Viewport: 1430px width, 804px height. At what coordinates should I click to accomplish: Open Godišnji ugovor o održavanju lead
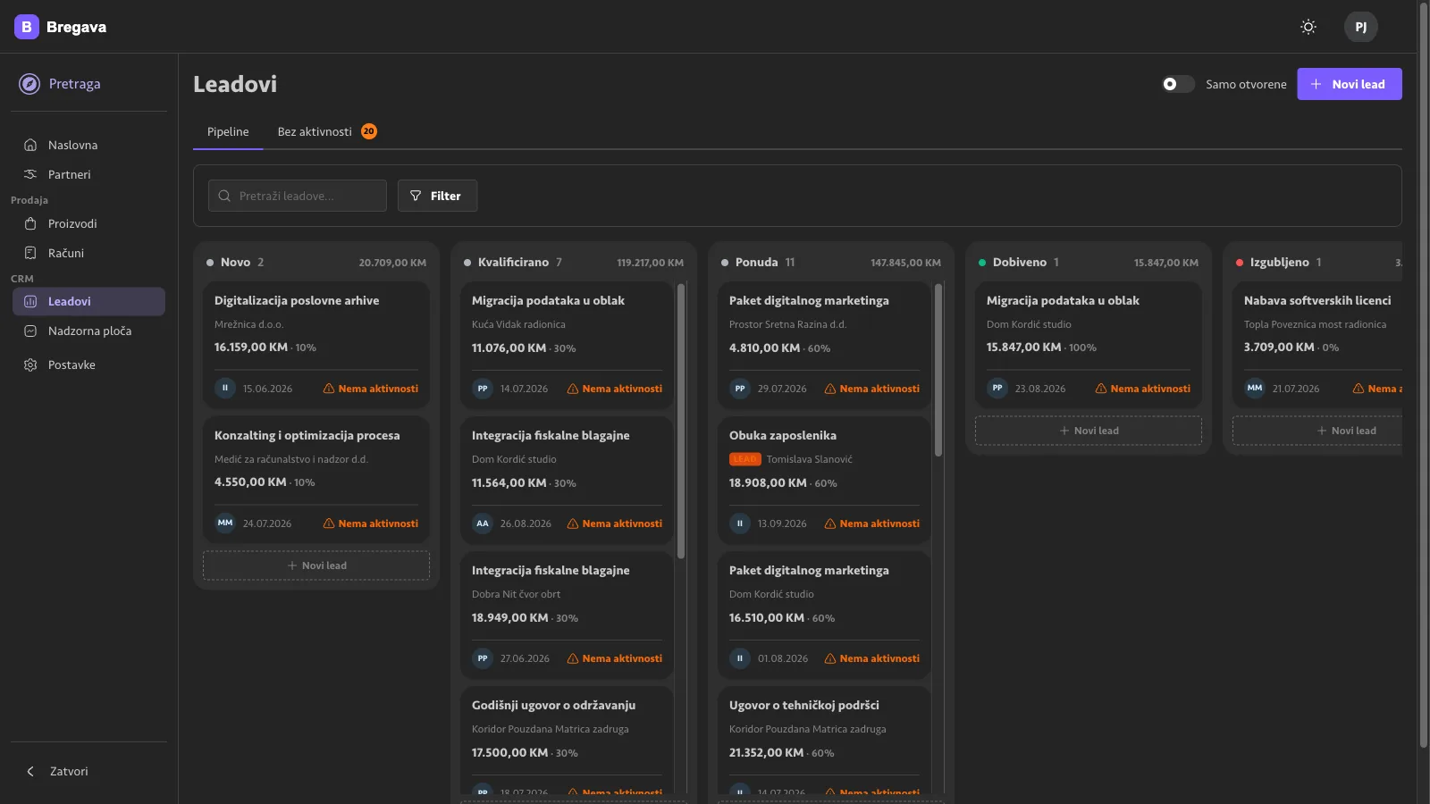567,740
